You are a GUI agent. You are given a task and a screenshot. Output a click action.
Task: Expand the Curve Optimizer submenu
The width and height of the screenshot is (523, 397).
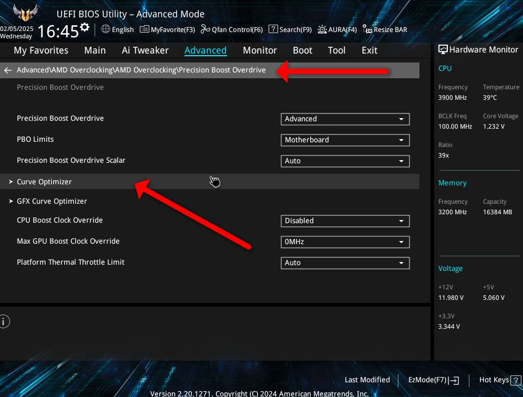(210, 182)
